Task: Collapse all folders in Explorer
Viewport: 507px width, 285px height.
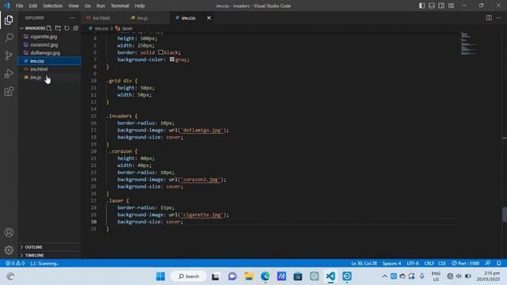Action: tap(76, 28)
